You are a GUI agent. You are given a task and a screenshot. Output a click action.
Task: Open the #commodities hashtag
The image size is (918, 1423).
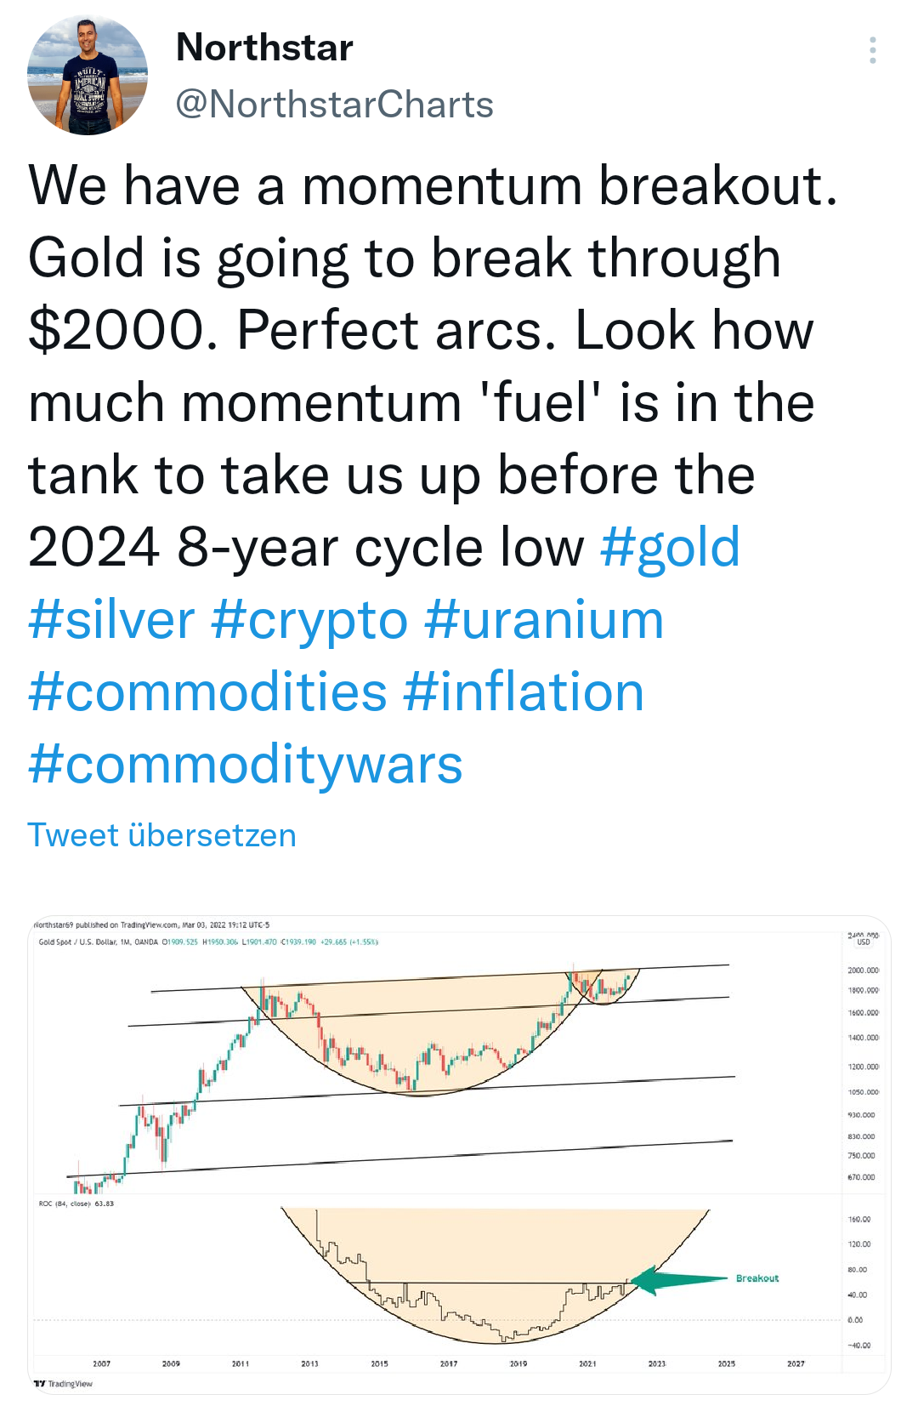click(207, 692)
